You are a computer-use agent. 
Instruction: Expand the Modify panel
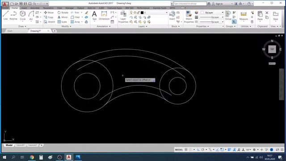pyautogui.click(x=67, y=26)
